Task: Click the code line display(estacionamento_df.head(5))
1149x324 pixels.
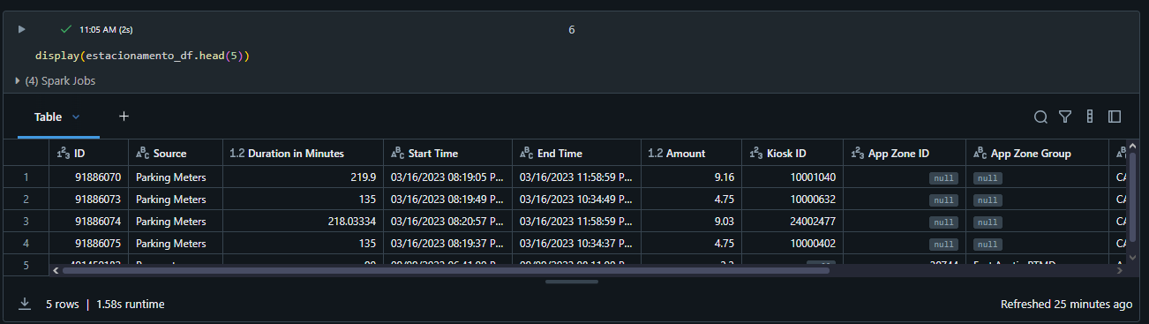Action: pyautogui.click(x=143, y=56)
